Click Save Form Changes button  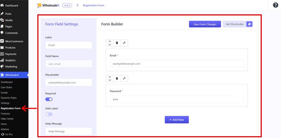pos(205,24)
